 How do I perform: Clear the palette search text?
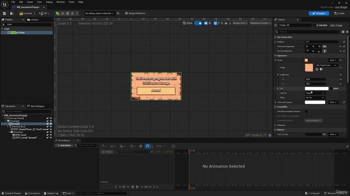point(3,24)
